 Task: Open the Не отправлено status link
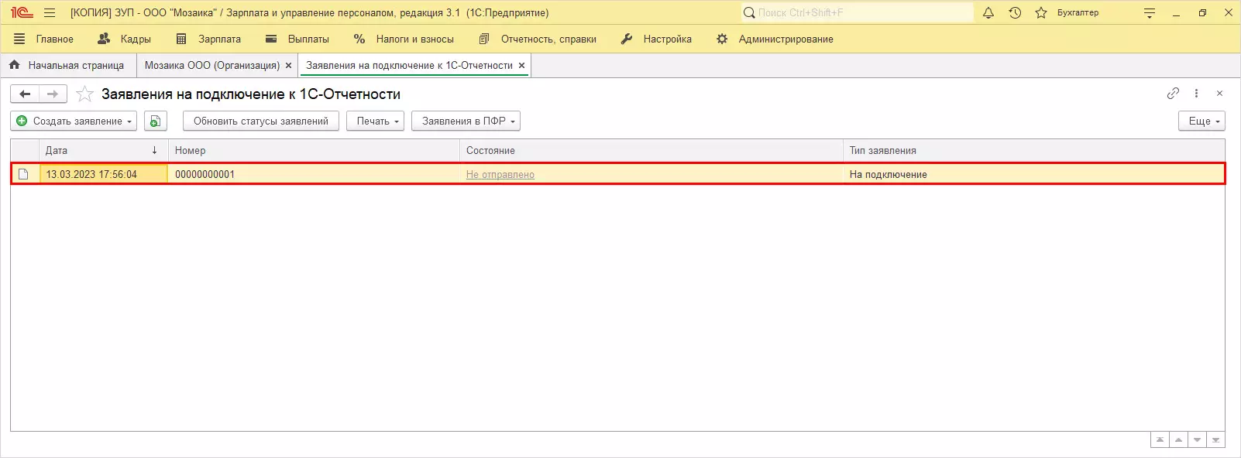pyautogui.click(x=500, y=174)
